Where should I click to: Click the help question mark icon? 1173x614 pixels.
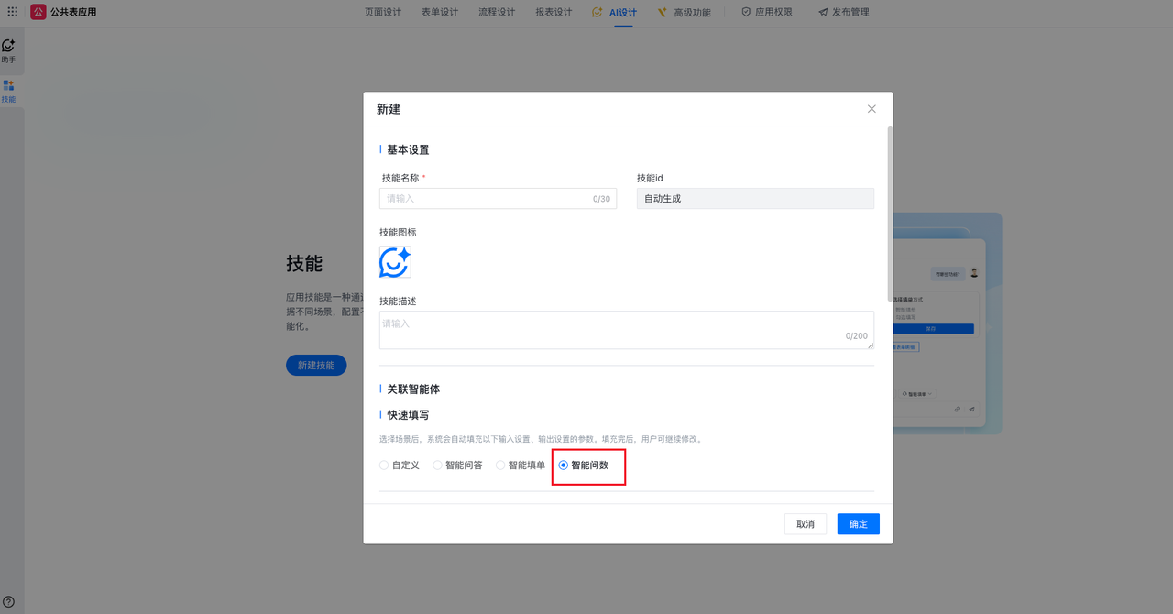tap(8, 602)
